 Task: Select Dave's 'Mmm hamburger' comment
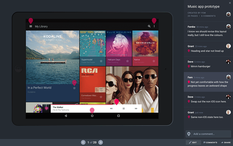pos(208,64)
